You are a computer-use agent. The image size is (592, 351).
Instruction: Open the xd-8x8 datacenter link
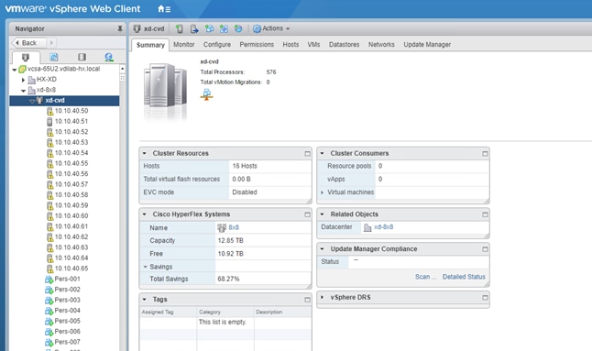coord(383,227)
